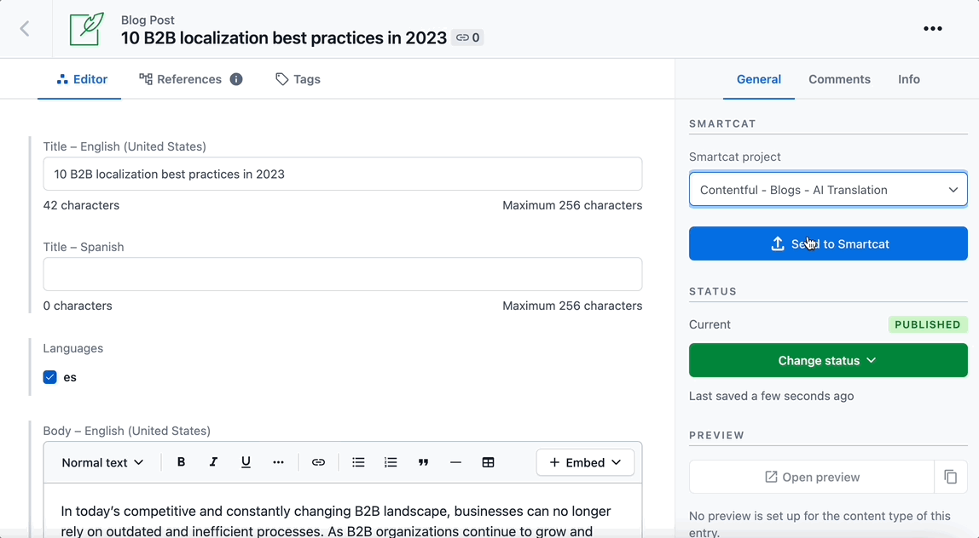
Task: Insert a hyperlink in Body editor
Action: click(318, 462)
